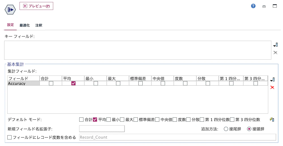The image size is (283, 146).
Task: Check 最大 for the Accuracy row
Action: point(118,83)
